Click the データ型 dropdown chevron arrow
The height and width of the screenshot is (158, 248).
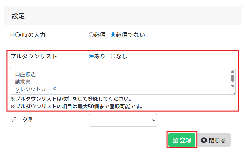click(x=154, y=120)
